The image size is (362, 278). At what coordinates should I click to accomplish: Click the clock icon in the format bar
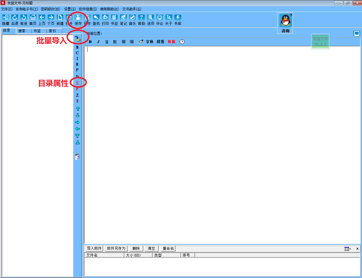pos(182,42)
